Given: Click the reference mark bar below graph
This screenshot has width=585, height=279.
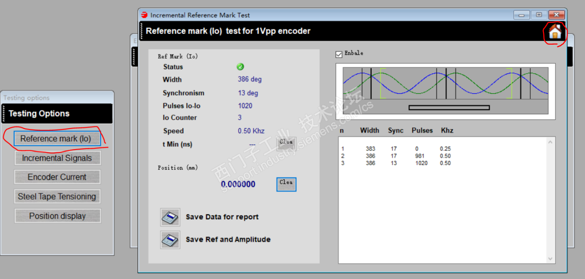Looking at the screenshot, I should pyautogui.click(x=449, y=107).
